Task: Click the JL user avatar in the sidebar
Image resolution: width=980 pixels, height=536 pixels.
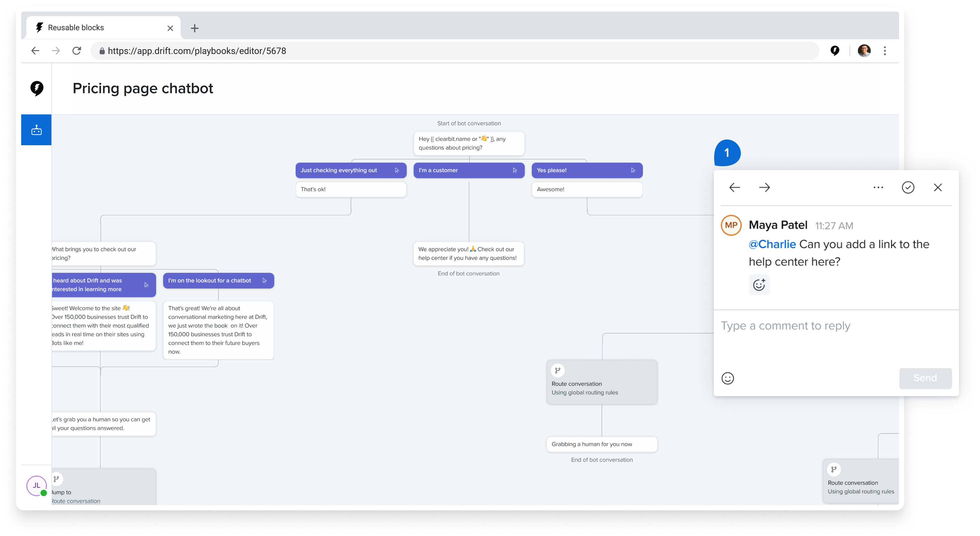Action: pos(36,486)
